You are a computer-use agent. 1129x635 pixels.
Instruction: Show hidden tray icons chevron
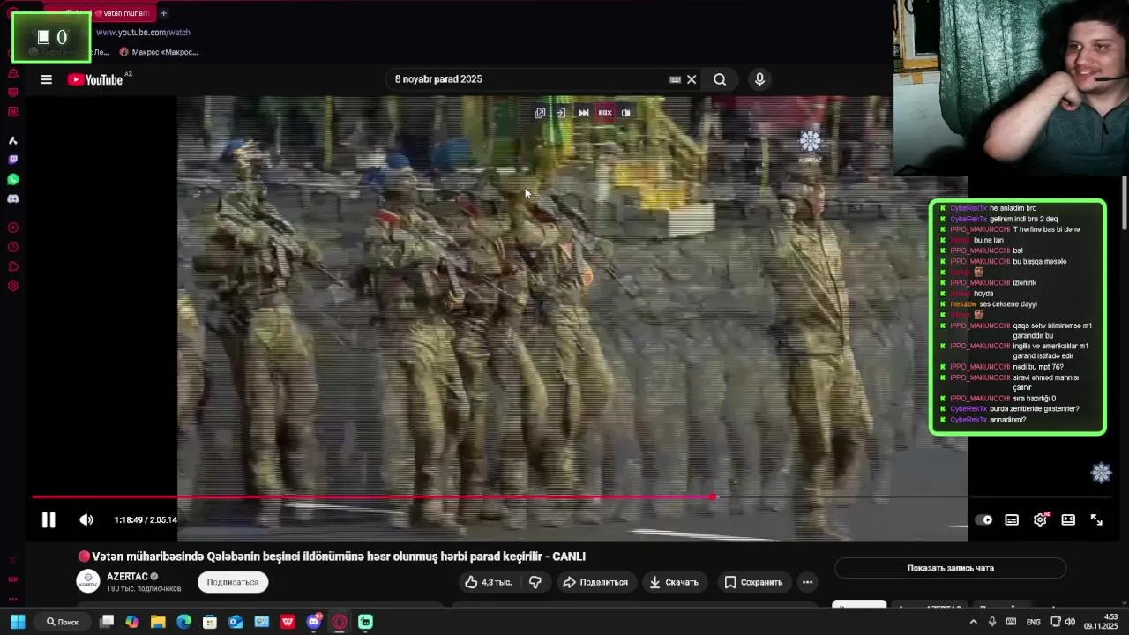974,622
